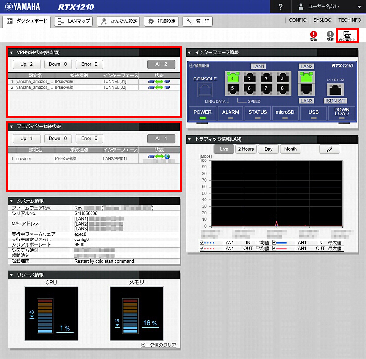
Task: Filter provider list by Error 0
Action: (x=90, y=138)
